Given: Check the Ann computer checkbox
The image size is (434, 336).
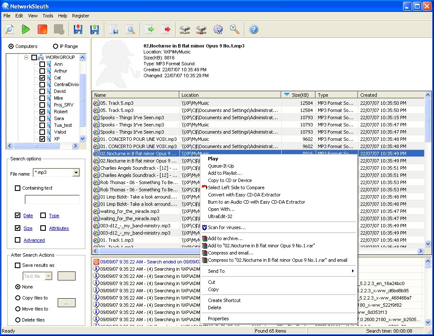Looking at the screenshot, I should point(42,64).
